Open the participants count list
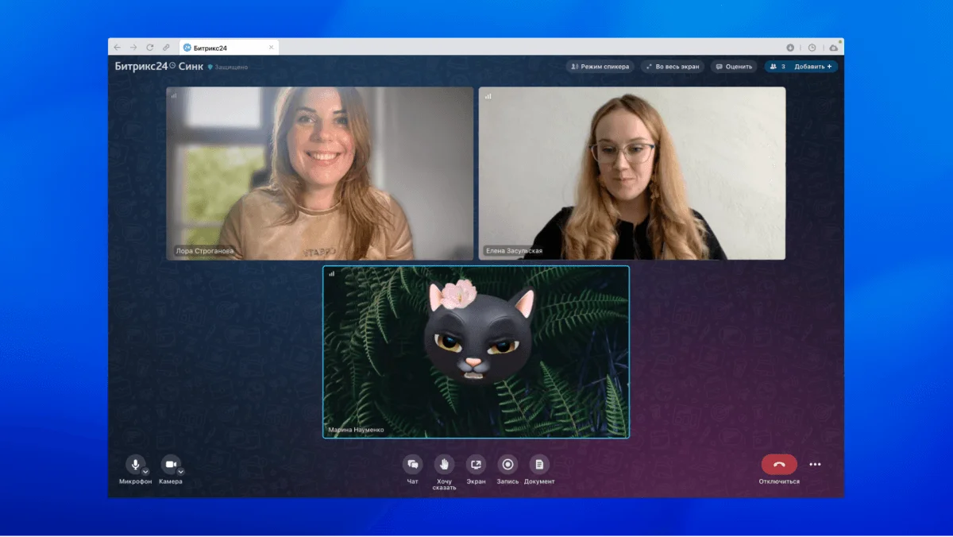 click(x=777, y=67)
